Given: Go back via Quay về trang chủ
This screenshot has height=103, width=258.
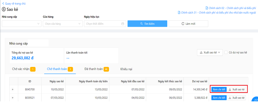Looking at the screenshot, I should pyautogui.click(x=14, y=3).
